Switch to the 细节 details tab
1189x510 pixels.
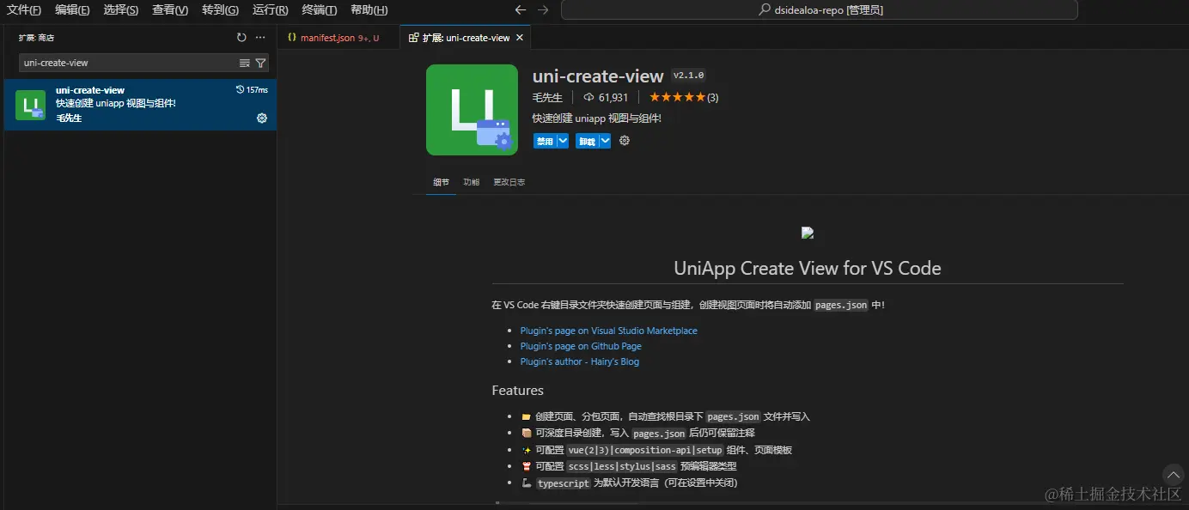pyautogui.click(x=441, y=182)
